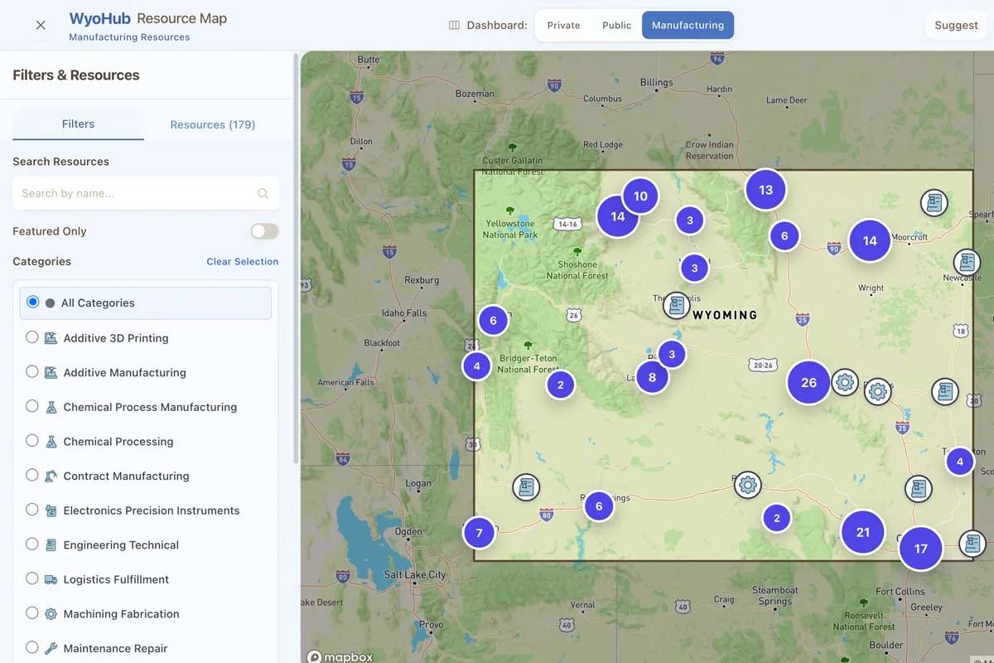Click the 26 resource cluster marker
Screen dimensions: 994x663
(808, 383)
